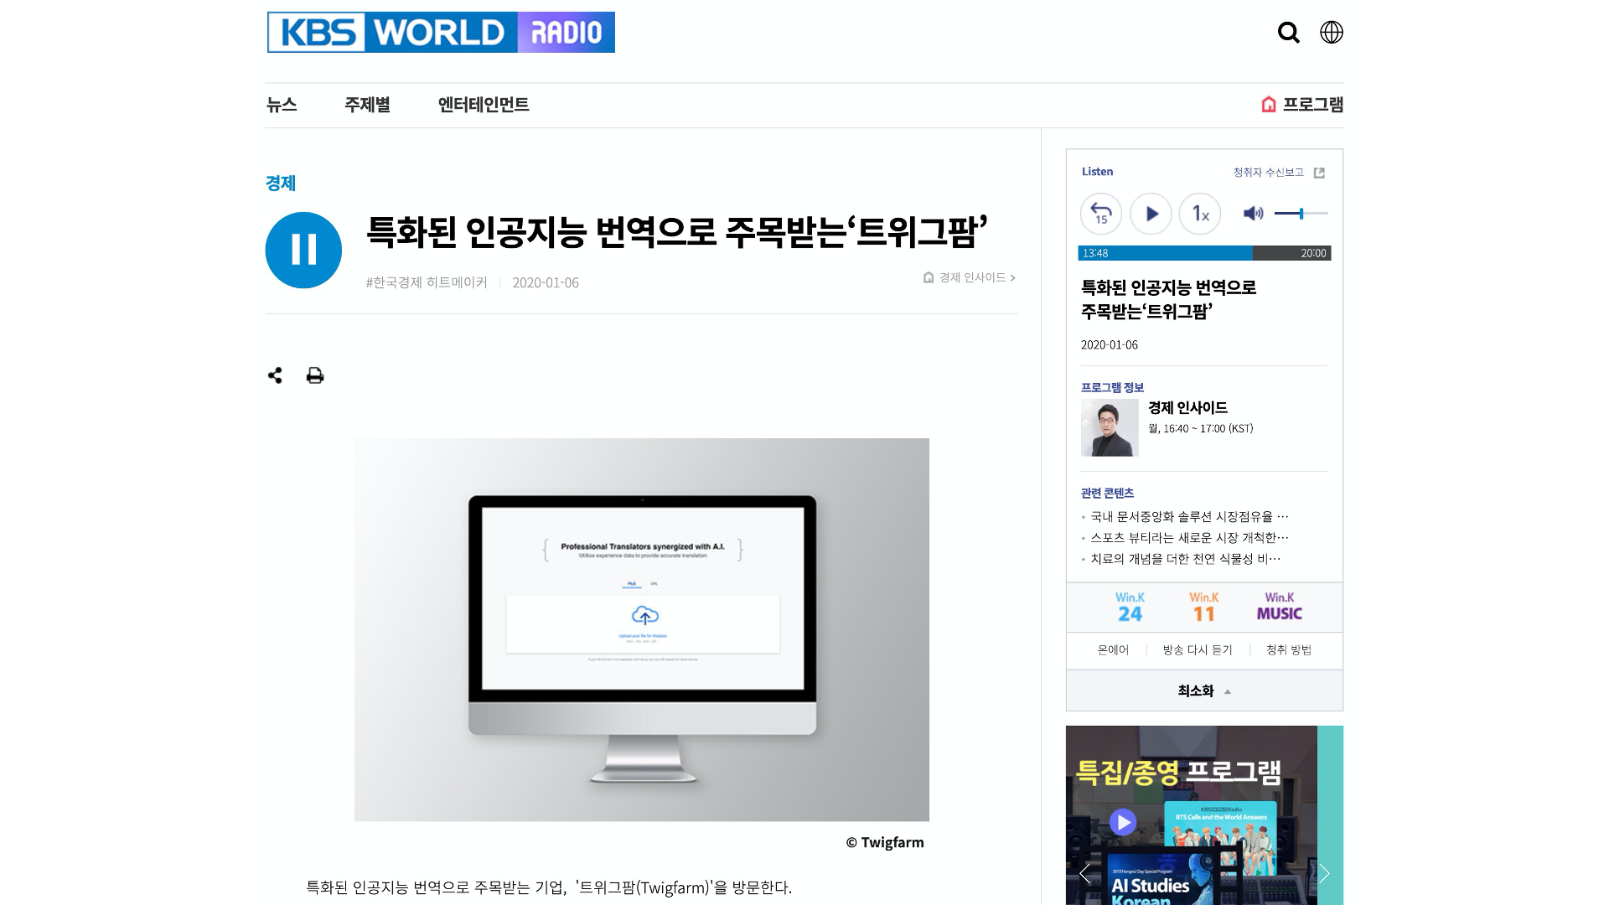Open the search magnifier icon
The height and width of the screenshot is (905, 1609).
click(x=1288, y=33)
